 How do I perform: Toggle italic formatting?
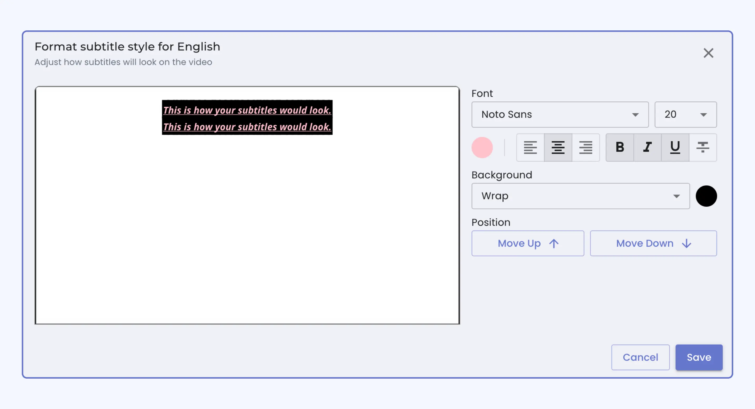coord(647,147)
